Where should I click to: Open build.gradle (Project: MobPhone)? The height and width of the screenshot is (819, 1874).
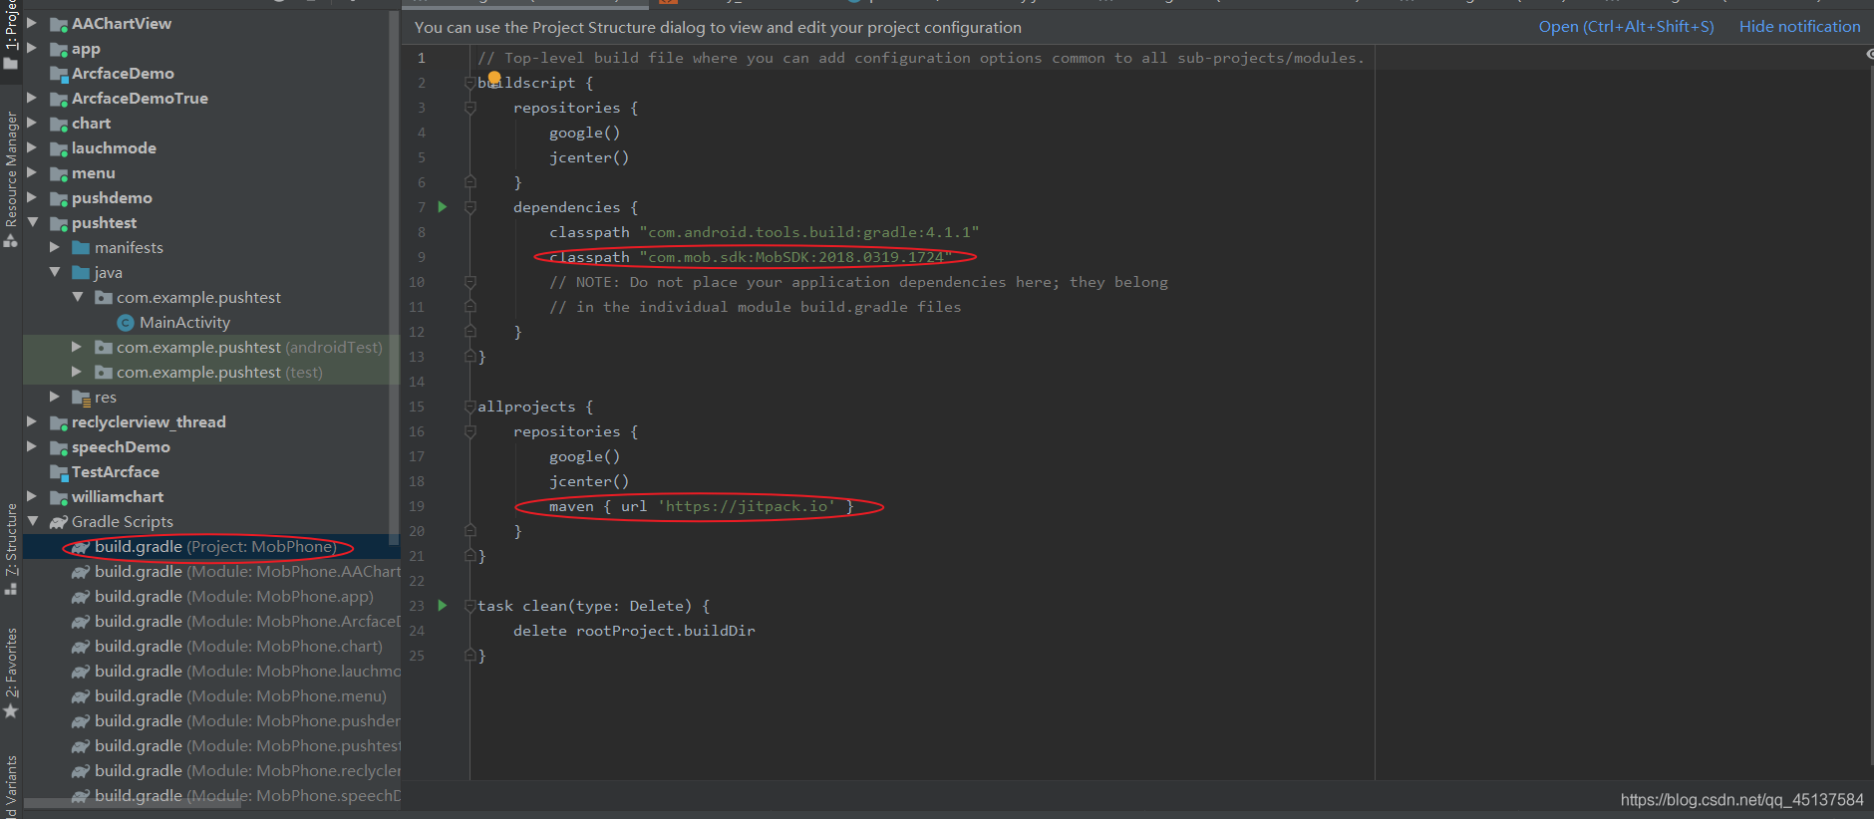click(215, 546)
